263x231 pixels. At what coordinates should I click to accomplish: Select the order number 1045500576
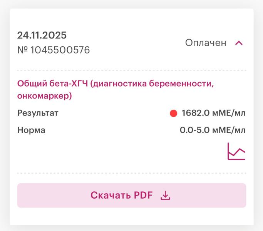pos(60,50)
